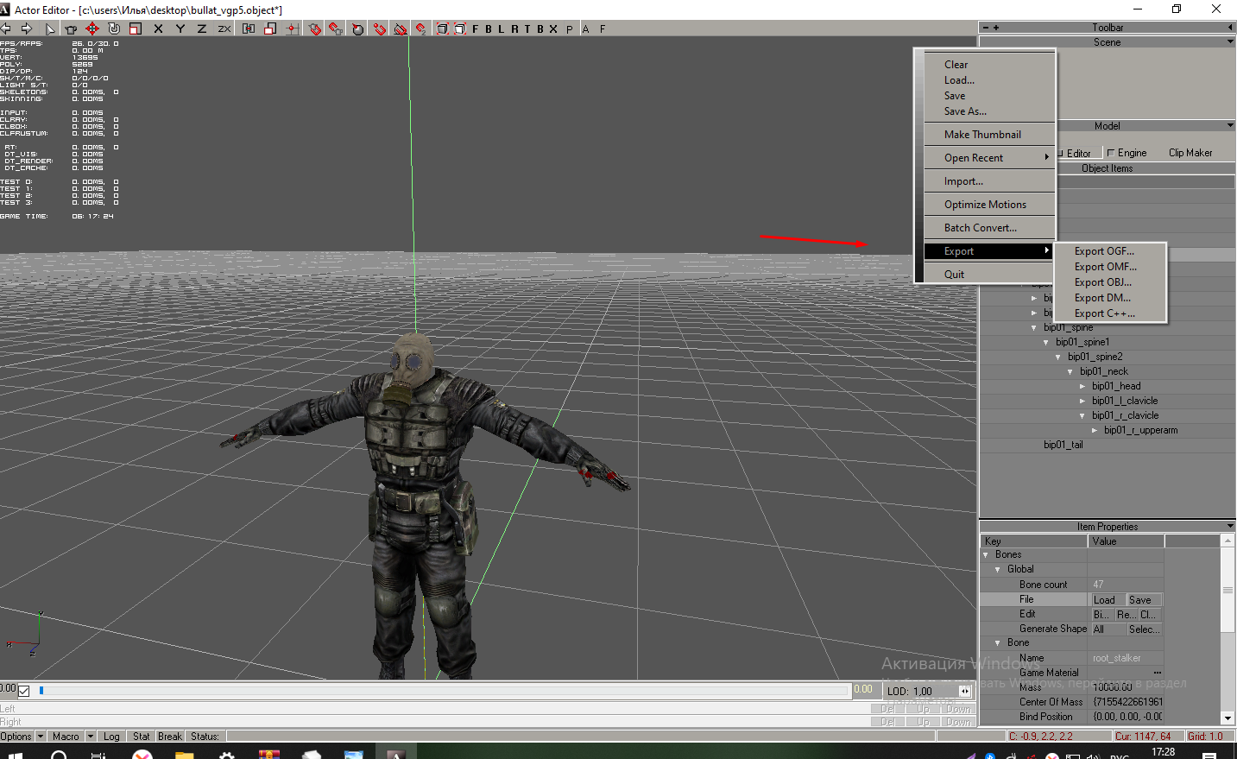Open the Open Recent submenu
This screenshot has width=1237, height=759.
[988, 158]
